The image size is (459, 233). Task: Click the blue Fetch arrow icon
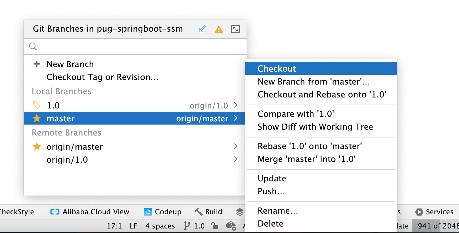click(x=202, y=29)
